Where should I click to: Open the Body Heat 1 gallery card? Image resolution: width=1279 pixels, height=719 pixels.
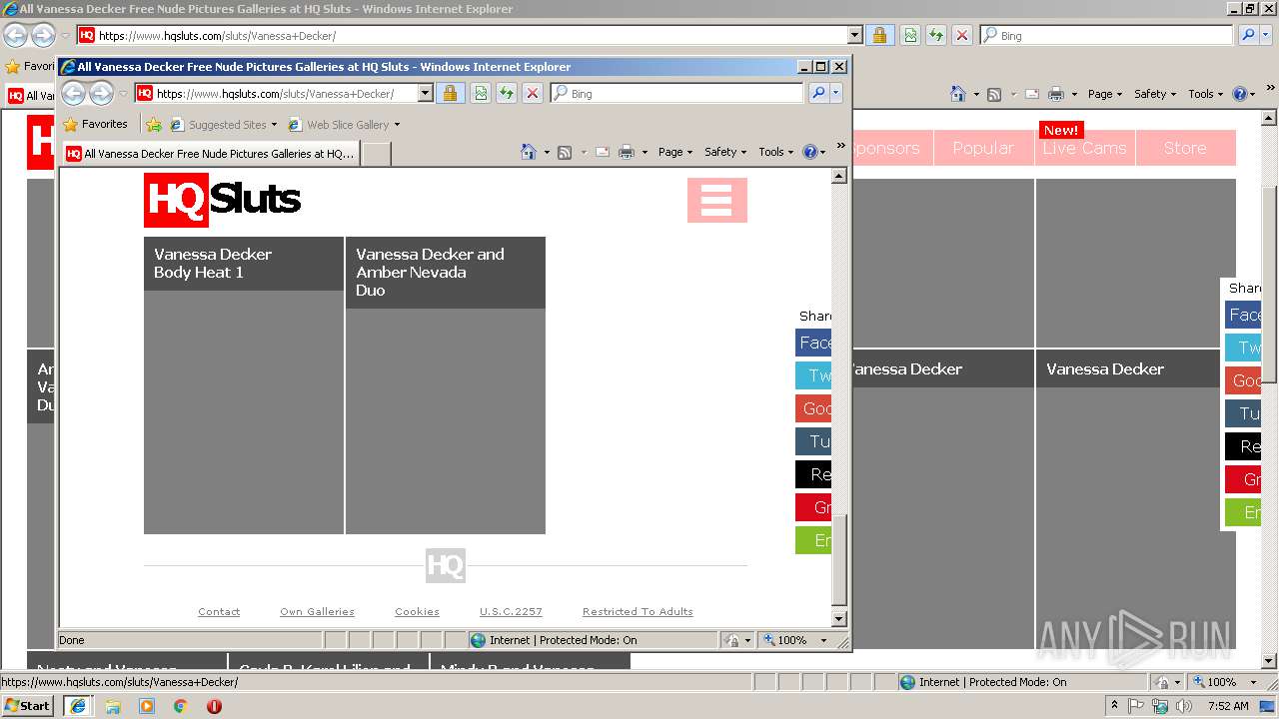(244, 385)
